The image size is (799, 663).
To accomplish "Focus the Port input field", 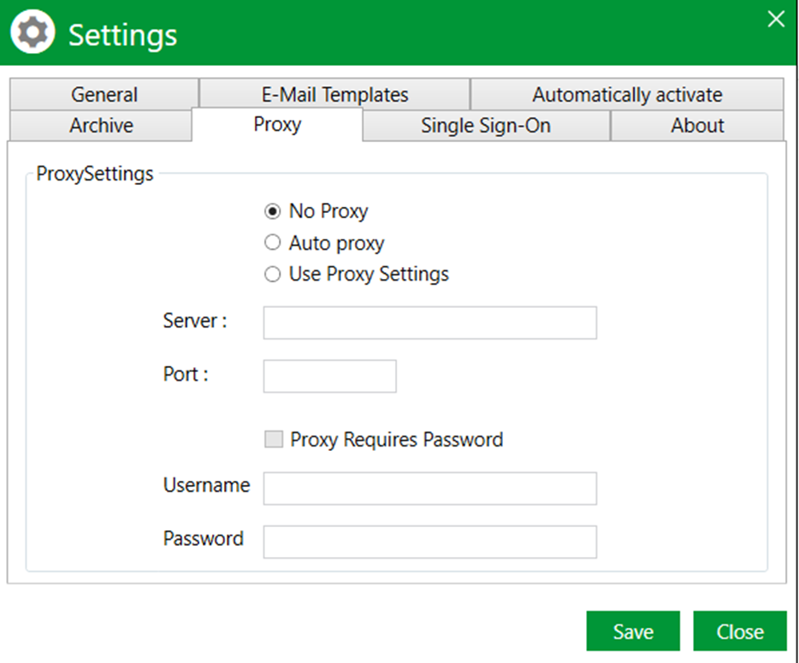I will click(329, 376).
